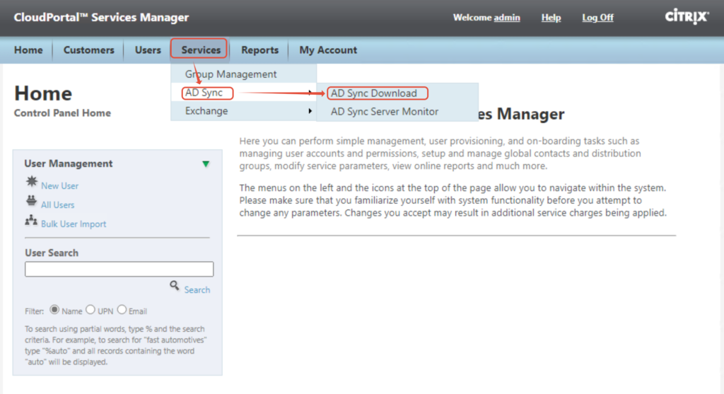
Task: Open the Home navigation tab
Action: click(28, 50)
